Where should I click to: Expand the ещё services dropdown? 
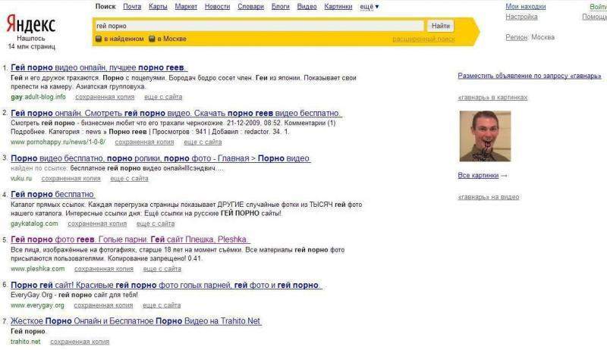[x=369, y=7]
